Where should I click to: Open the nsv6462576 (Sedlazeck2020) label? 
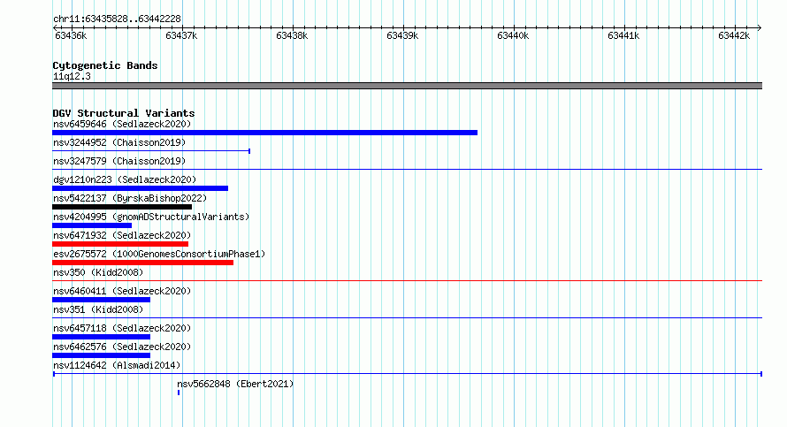tap(122, 347)
